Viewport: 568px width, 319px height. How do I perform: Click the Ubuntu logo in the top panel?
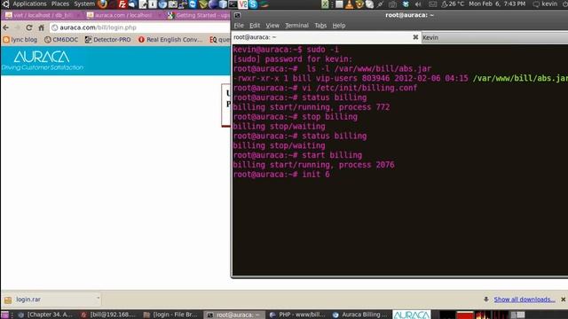click(x=5, y=4)
